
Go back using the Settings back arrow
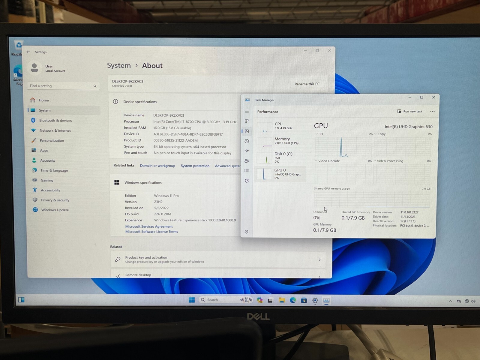(x=28, y=52)
